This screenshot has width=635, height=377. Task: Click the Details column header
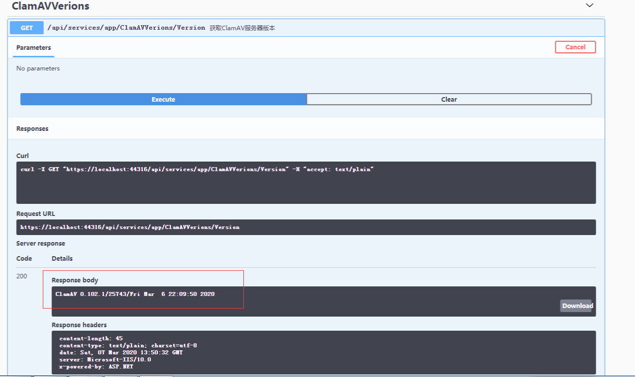pyautogui.click(x=62, y=259)
